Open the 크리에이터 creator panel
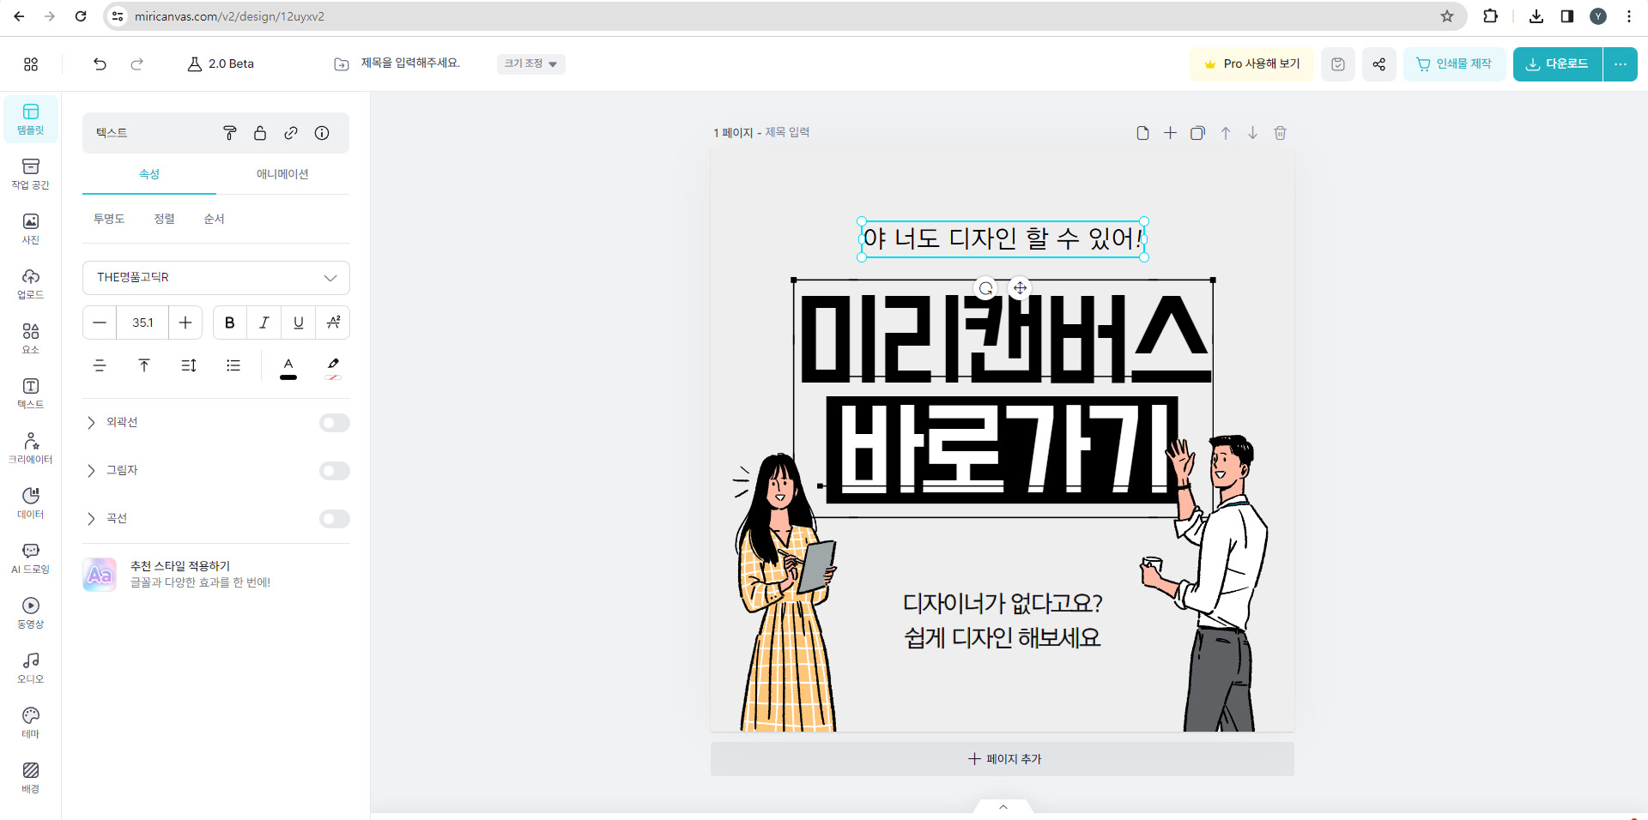 tap(31, 449)
